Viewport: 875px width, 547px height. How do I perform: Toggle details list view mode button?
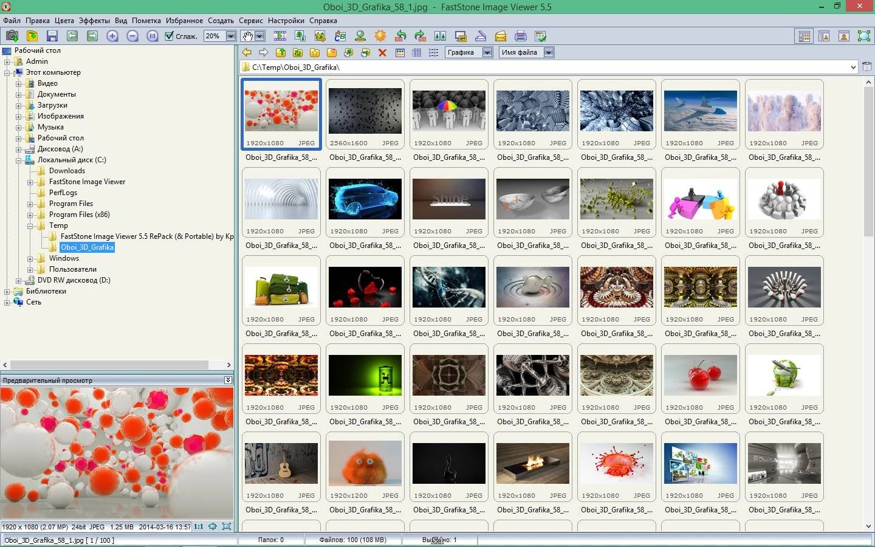pyautogui.click(x=417, y=53)
